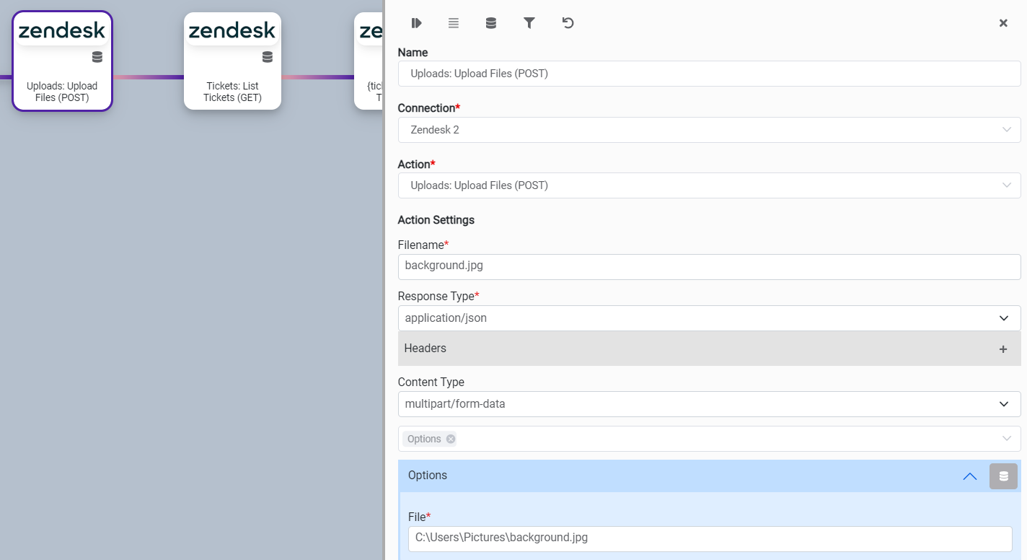Image resolution: width=1027 pixels, height=560 pixels.
Task: Close the step settings panel
Action: click(1003, 23)
